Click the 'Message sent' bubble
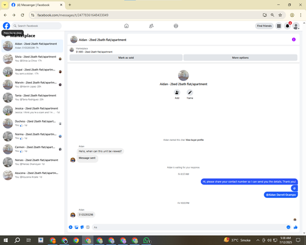 87,158
